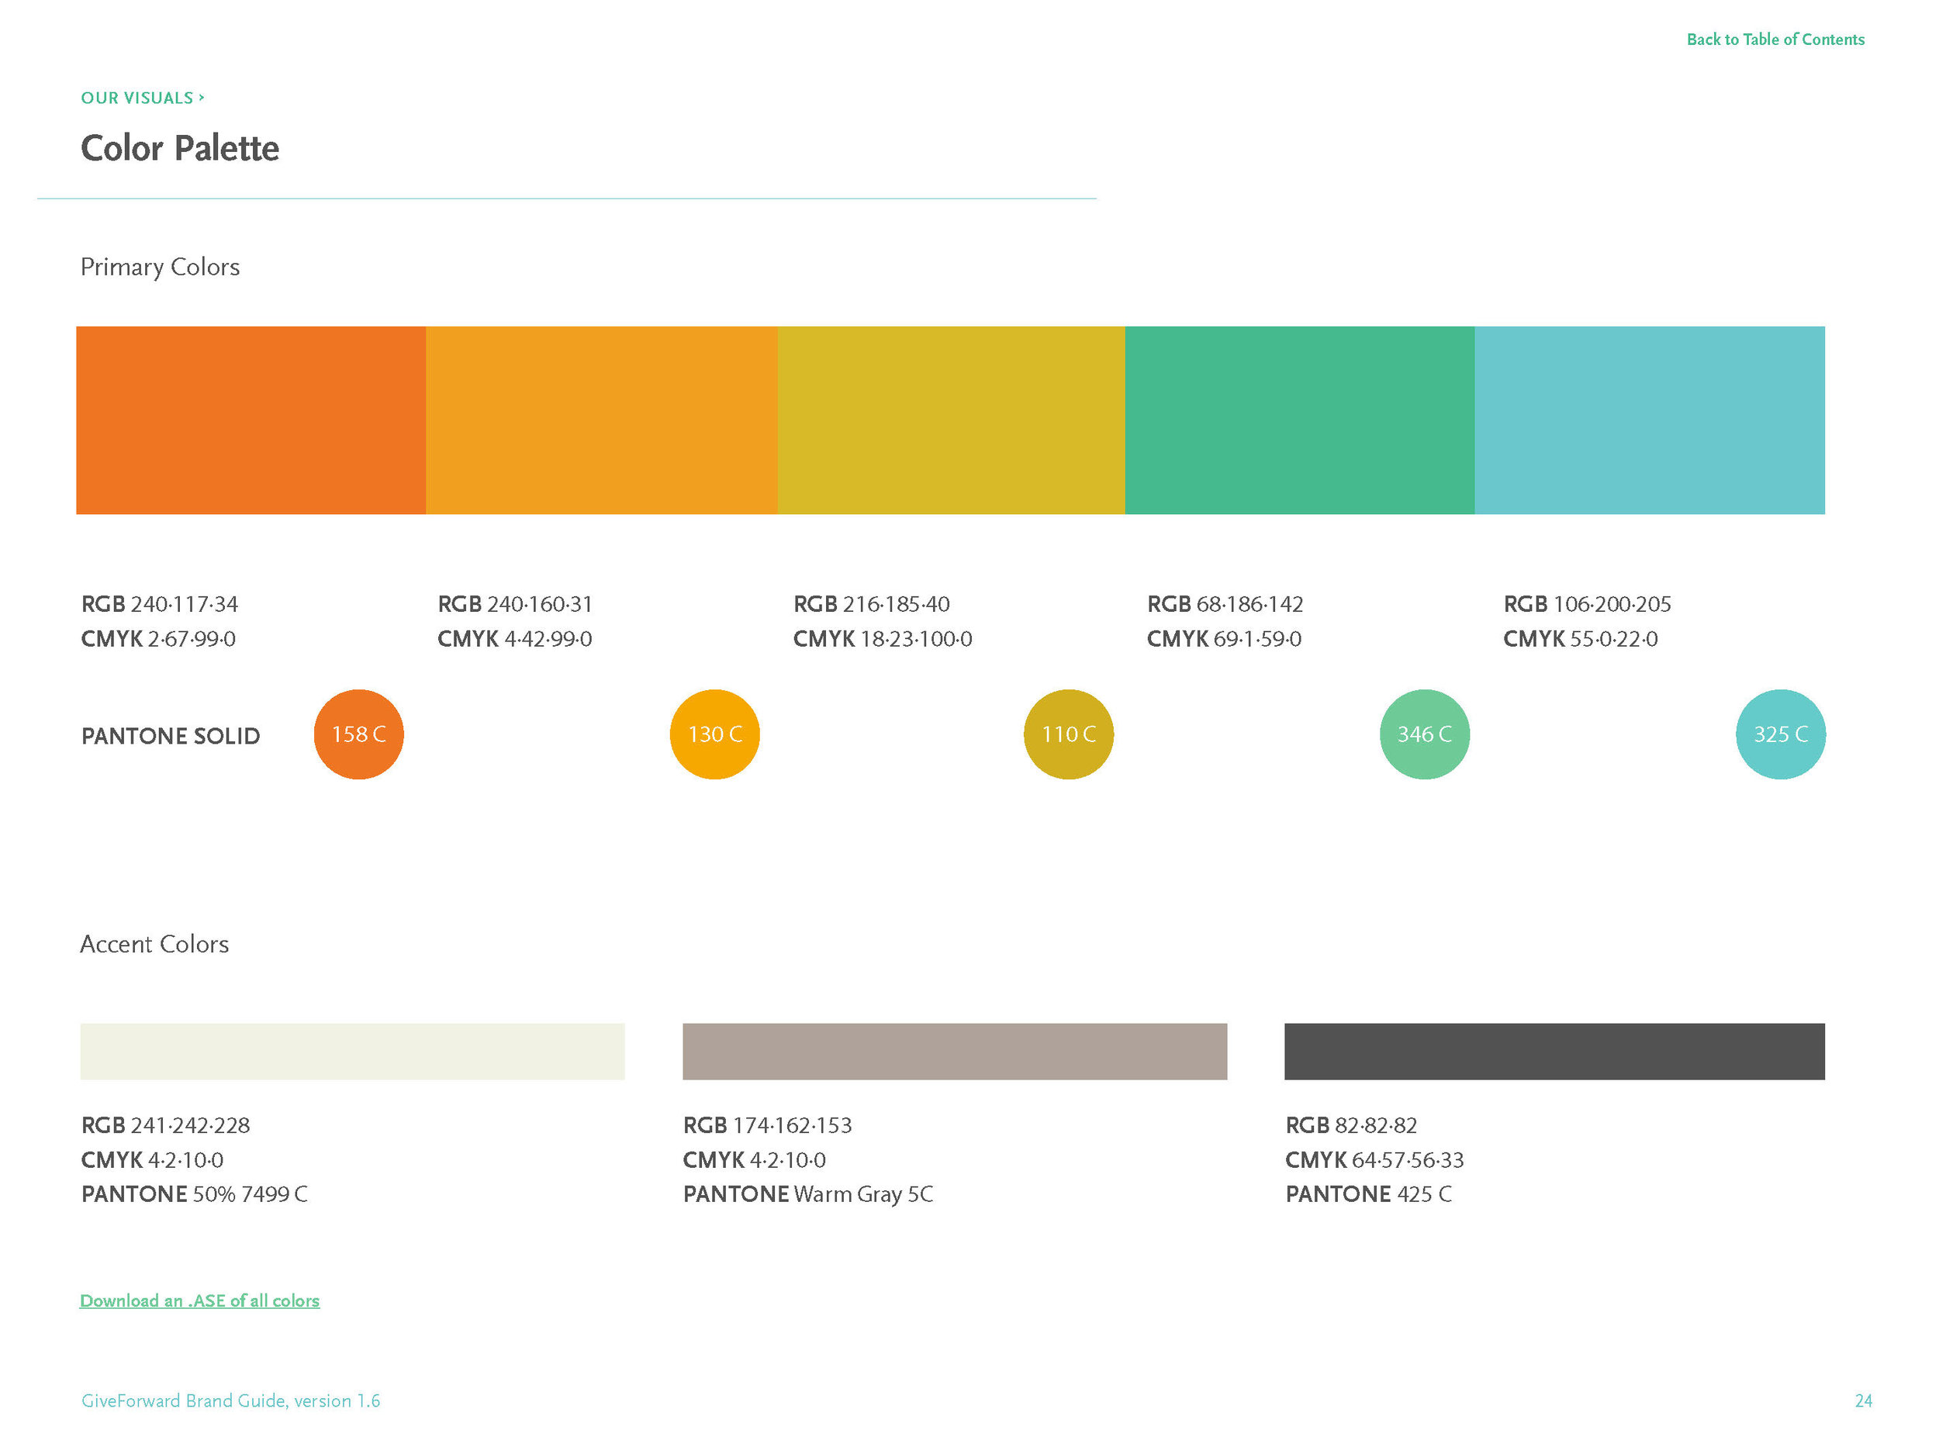
Task: Select the dark charcoal accent color bar
Action: [x=1554, y=1051]
